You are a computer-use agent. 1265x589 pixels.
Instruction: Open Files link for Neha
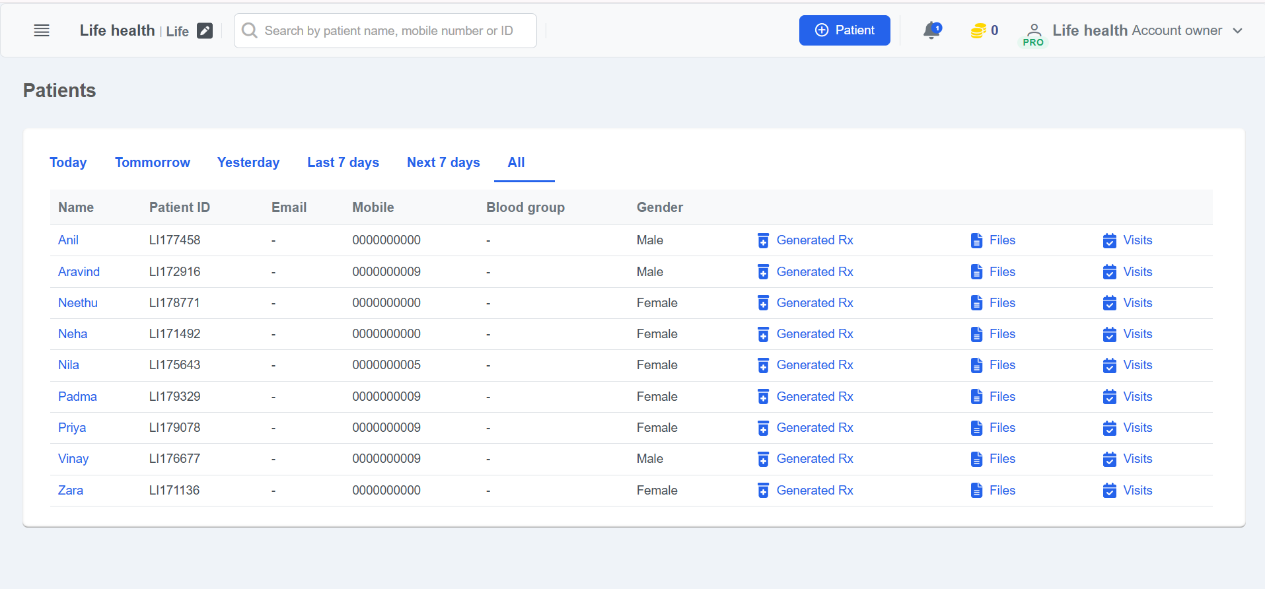click(1001, 334)
